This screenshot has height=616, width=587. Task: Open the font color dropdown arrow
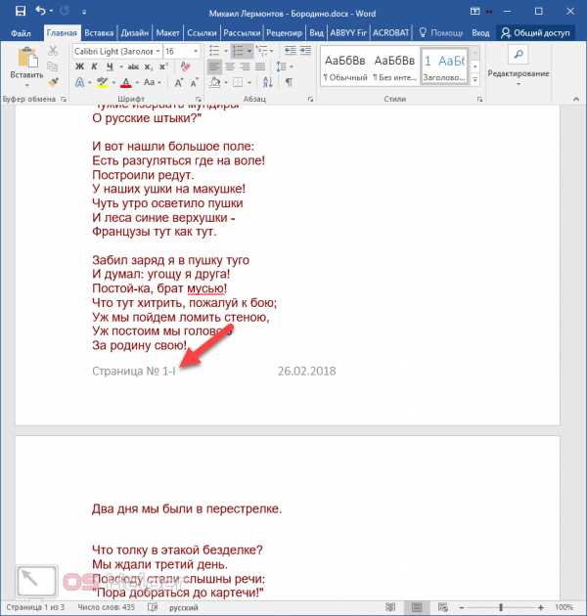[x=137, y=83]
